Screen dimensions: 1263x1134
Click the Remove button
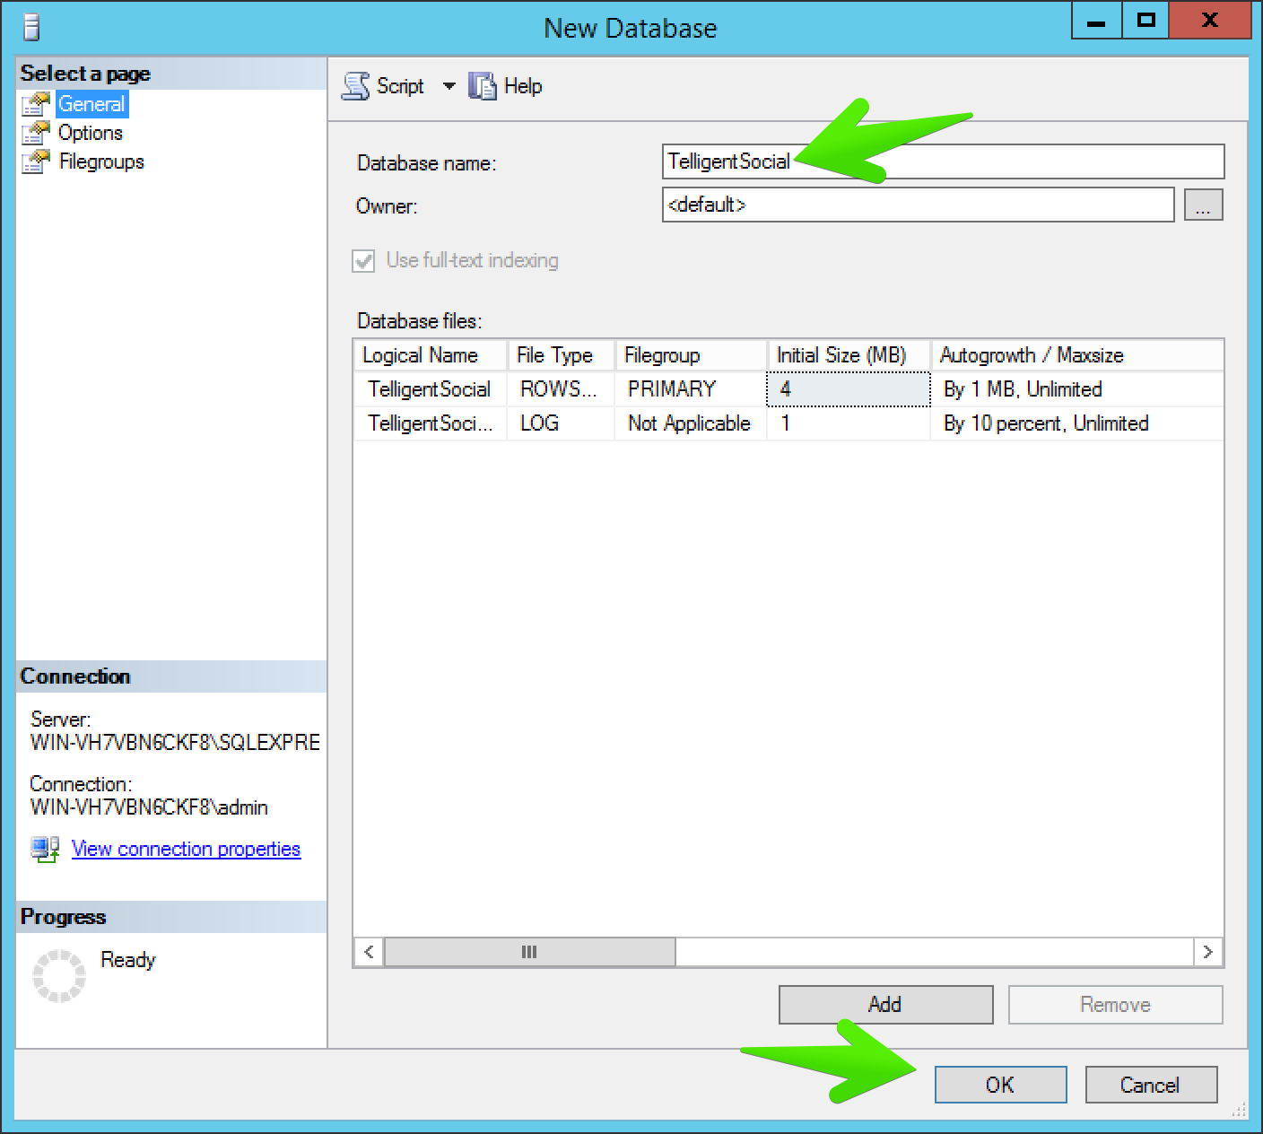click(x=1115, y=1005)
